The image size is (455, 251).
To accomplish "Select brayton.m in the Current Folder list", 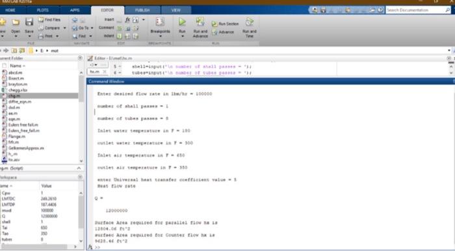I will [x=18, y=84].
